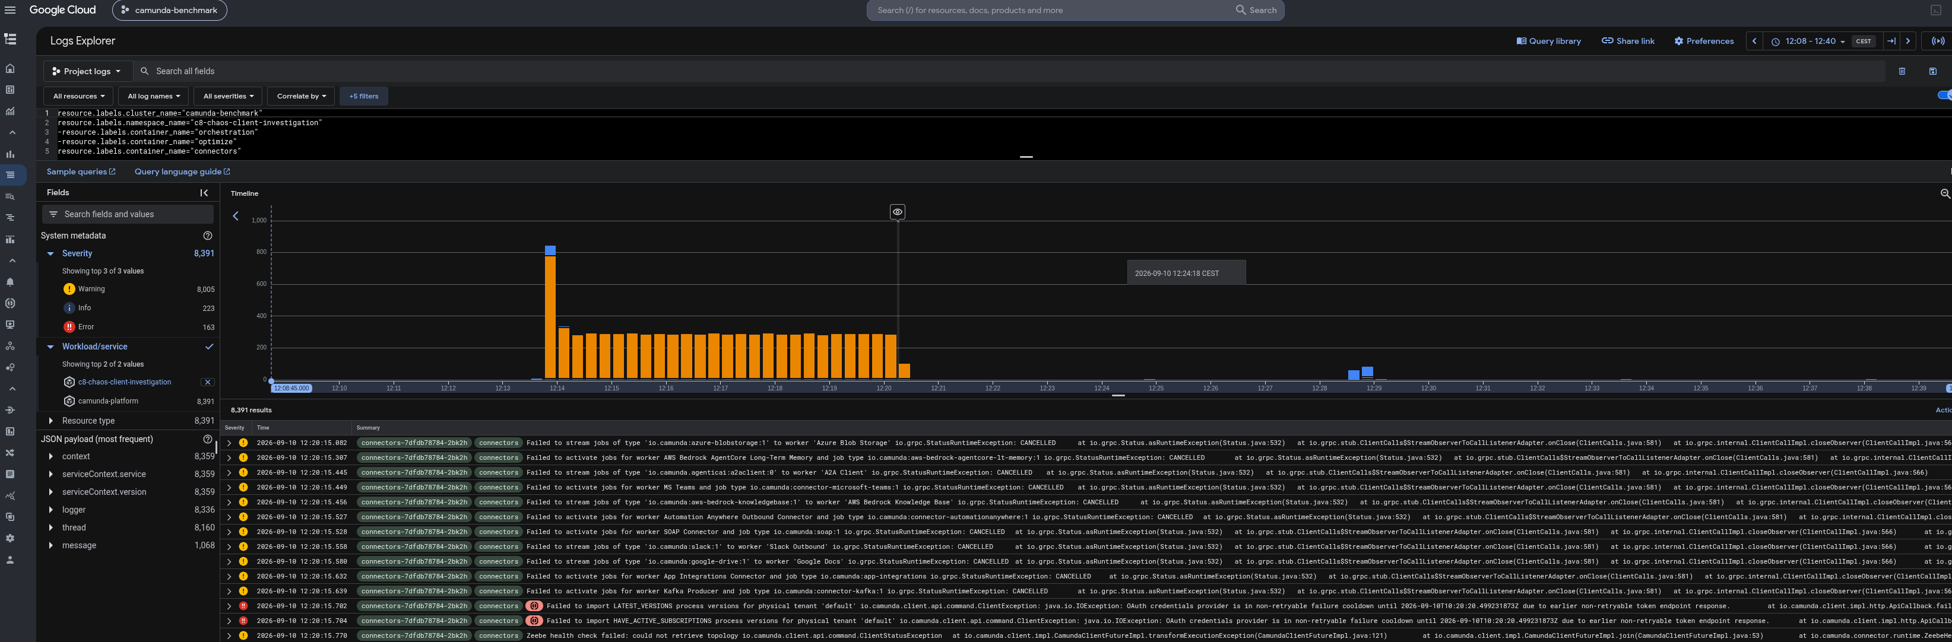The image size is (1952, 642).
Task: Select the highlighted Logs Explorer sidebar icon
Action: click(11, 175)
